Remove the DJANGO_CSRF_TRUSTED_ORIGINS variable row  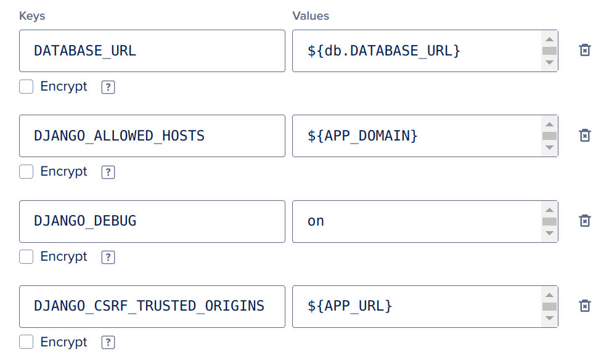[584, 306]
